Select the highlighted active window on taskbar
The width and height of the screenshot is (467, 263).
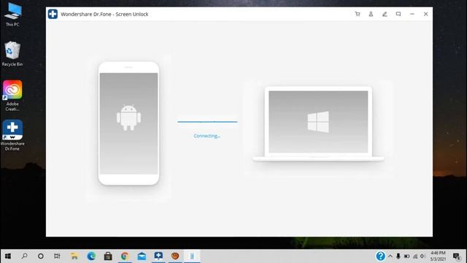pyautogui.click(x=192, y=256)
